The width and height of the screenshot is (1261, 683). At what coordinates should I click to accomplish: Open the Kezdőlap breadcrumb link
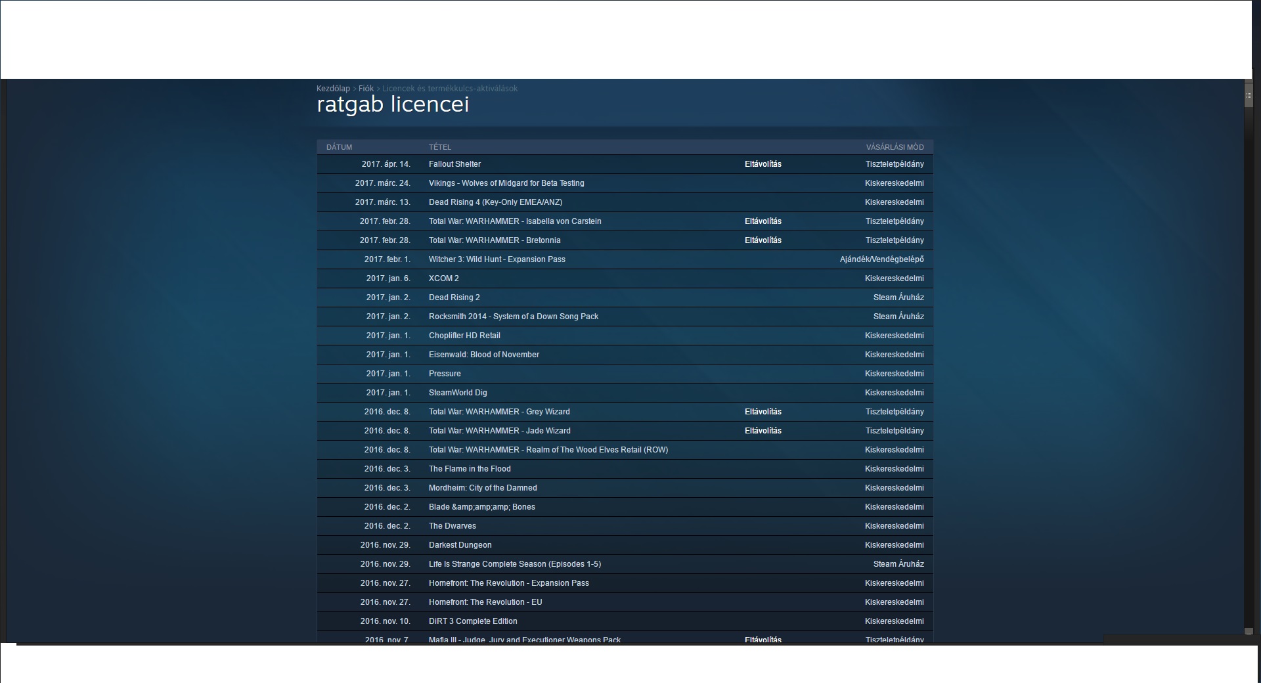pyautogui.click(x=333, y=89)
